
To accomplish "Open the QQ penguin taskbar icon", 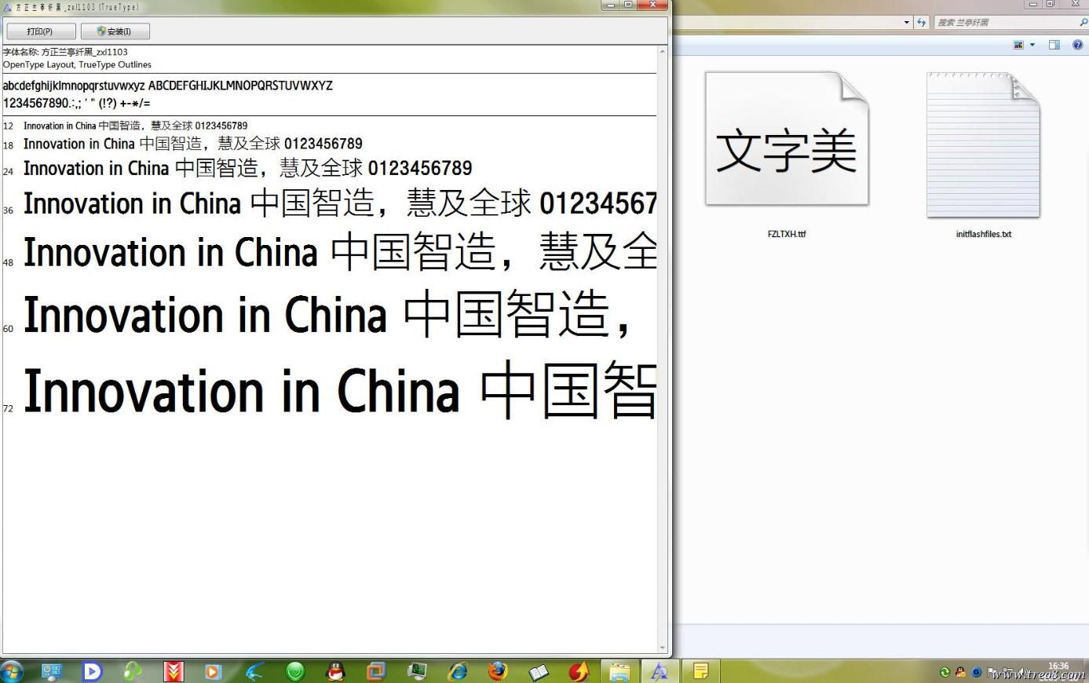I will (x=335, y=671).
